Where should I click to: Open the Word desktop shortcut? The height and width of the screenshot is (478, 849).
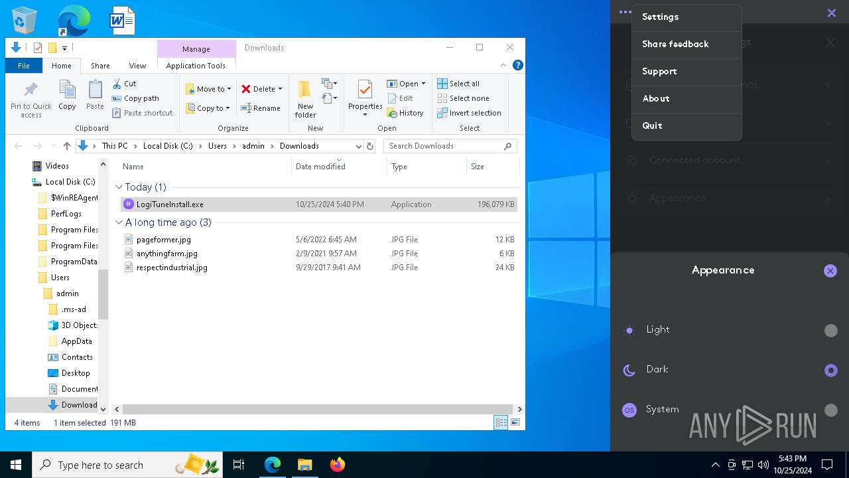(123, 21)
